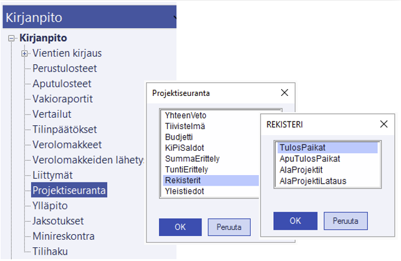Pick YhteenVeto in the Projektiseuranta list
Viewport: 401px width, 261px height.
click(x=185, y=116)
